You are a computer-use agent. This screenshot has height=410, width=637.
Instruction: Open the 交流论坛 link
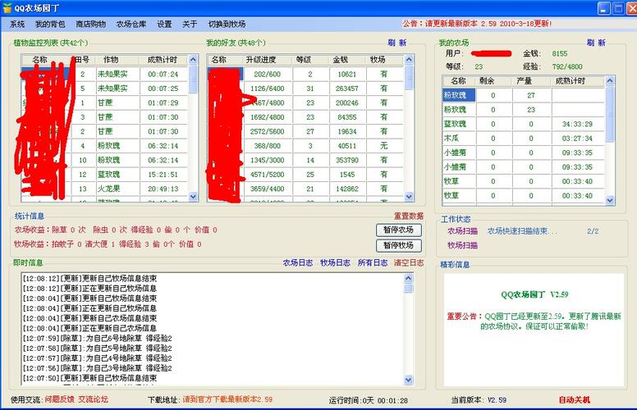click(x=93, y=399)
